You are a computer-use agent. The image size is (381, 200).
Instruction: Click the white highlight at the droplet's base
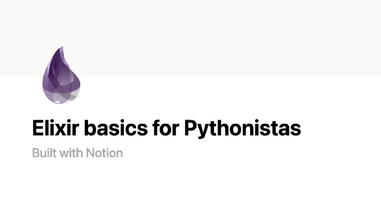click(x=57, y=102)
